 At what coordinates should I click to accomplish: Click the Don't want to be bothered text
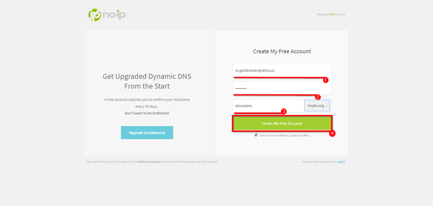click(147, 113)
